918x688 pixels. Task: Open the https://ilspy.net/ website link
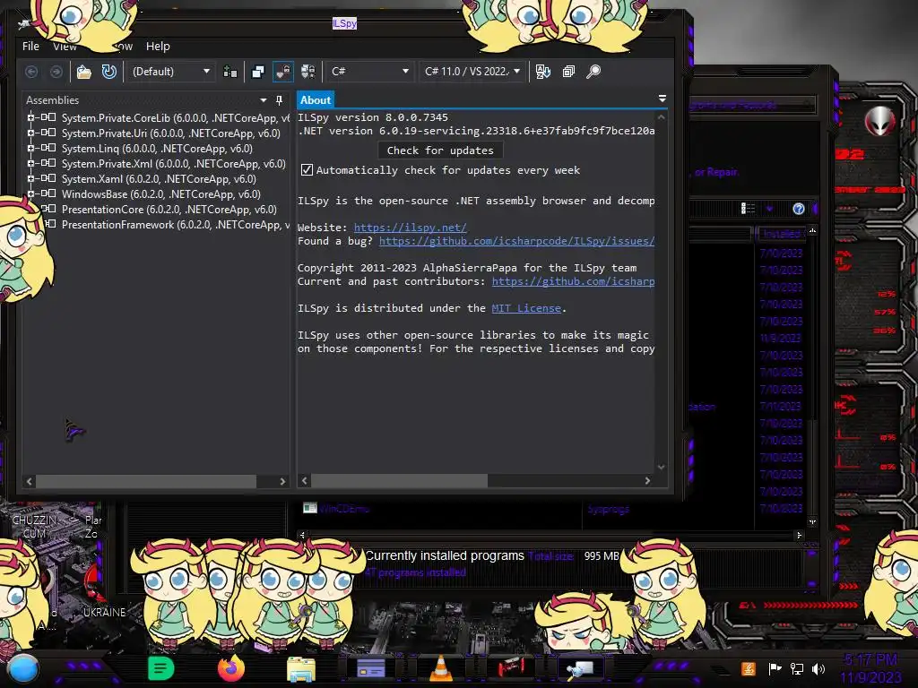click(x=411, y=228)
